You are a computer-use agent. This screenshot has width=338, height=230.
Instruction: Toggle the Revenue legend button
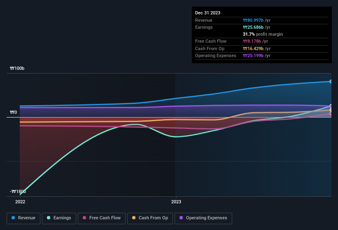click(23, 218)
